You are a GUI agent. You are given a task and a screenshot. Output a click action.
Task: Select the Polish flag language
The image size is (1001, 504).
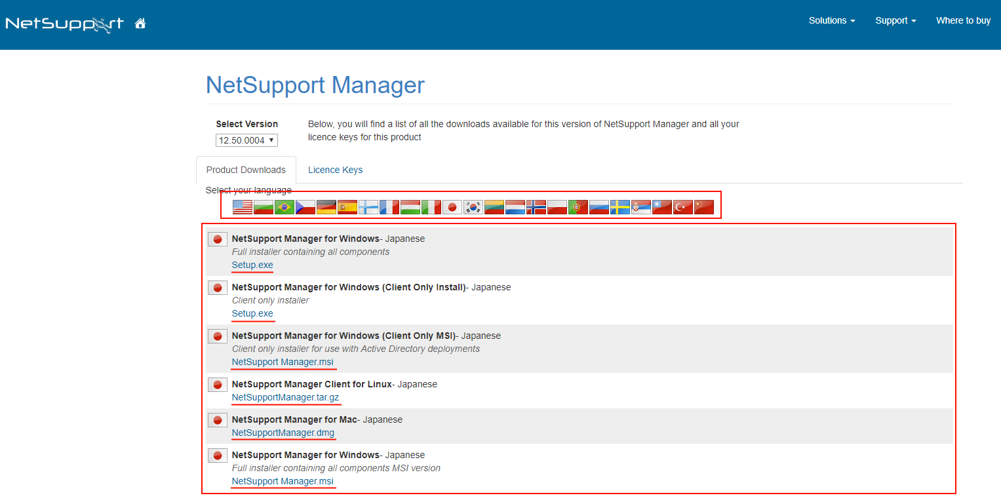557,207
